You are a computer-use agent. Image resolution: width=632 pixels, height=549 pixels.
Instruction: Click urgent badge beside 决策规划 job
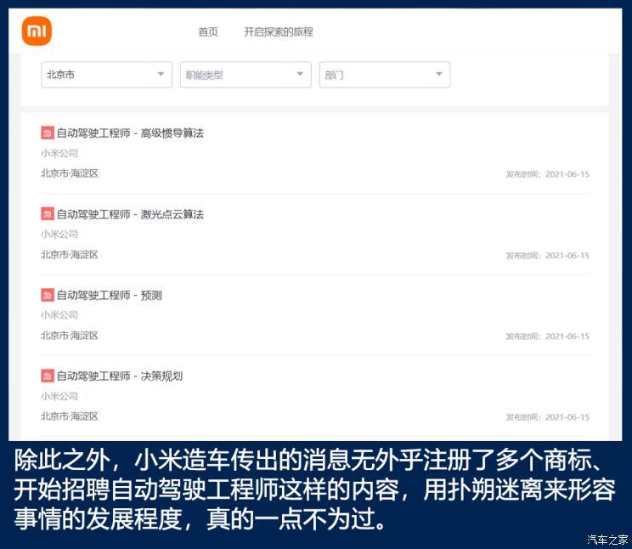point(48,376)
